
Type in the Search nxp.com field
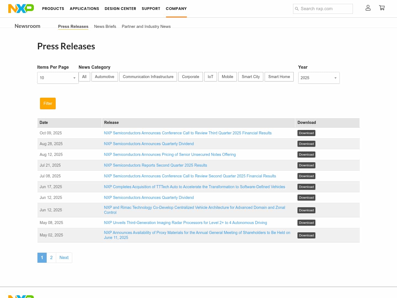tap(325, 9)
